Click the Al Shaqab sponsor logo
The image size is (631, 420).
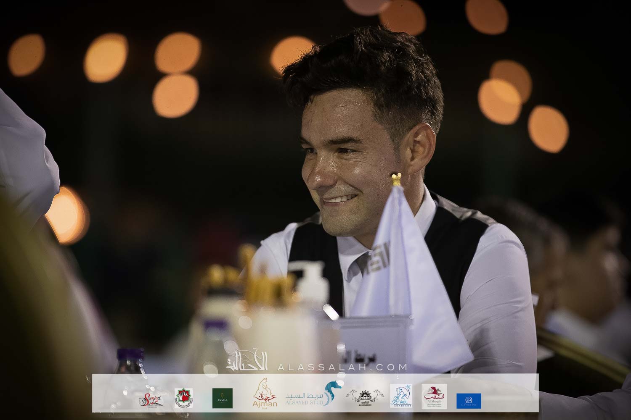(434, 397)
